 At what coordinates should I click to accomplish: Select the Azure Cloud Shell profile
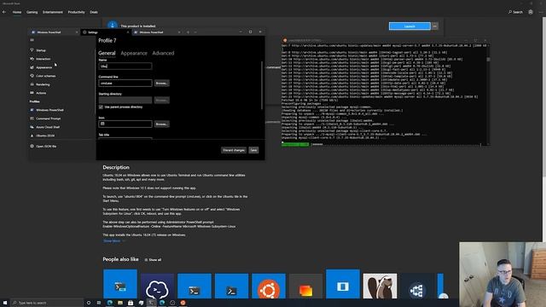coord(48,127)
